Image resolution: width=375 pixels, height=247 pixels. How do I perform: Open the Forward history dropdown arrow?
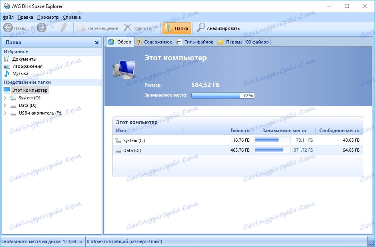click(x=53, y=28)
